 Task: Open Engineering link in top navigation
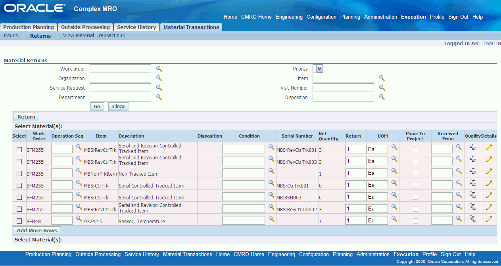click(289, 17)
